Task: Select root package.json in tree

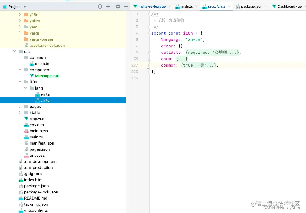Action: pos(36,186)
